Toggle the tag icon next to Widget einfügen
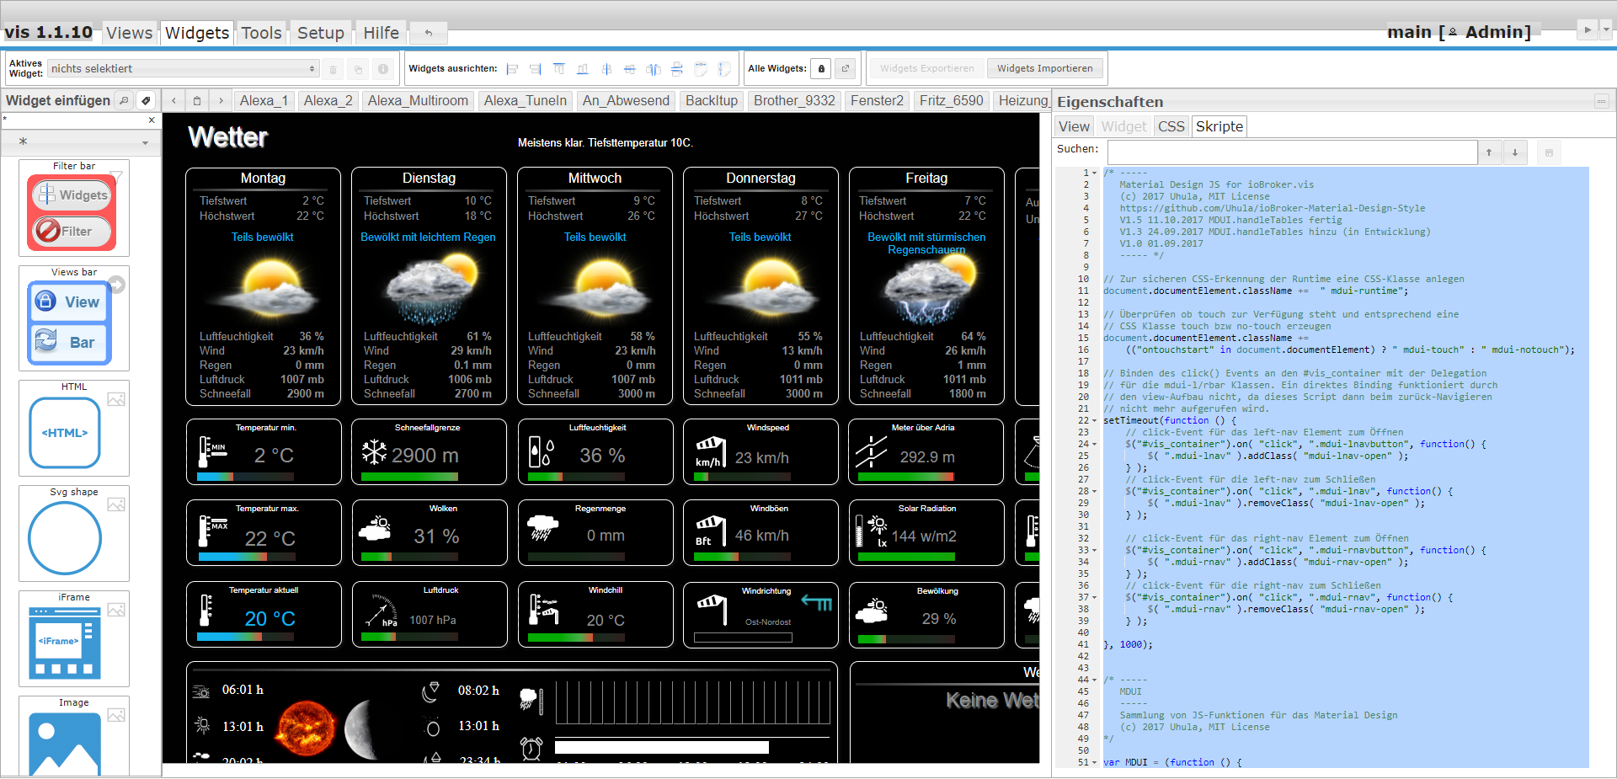This screenshot has height=779, width=1617. pos(146,101)
